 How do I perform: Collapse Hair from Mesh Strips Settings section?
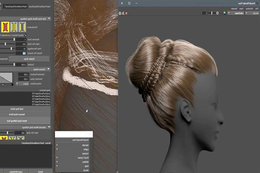pyautogui.click(x=49, y=19)
